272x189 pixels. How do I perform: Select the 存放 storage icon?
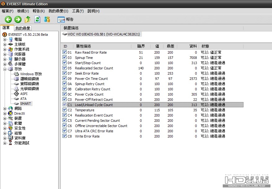(11, 69)
